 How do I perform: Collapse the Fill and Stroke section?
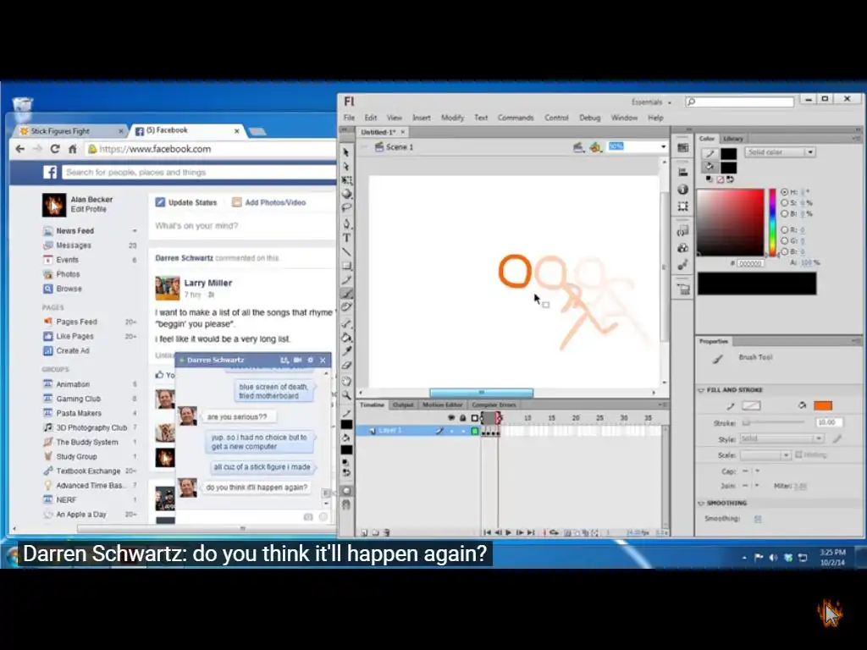pos(701,390)
